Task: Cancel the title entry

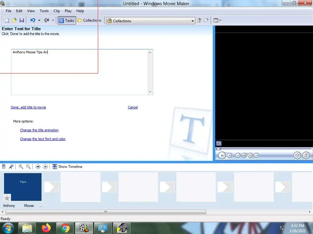Action: click(x=133, y=107)
